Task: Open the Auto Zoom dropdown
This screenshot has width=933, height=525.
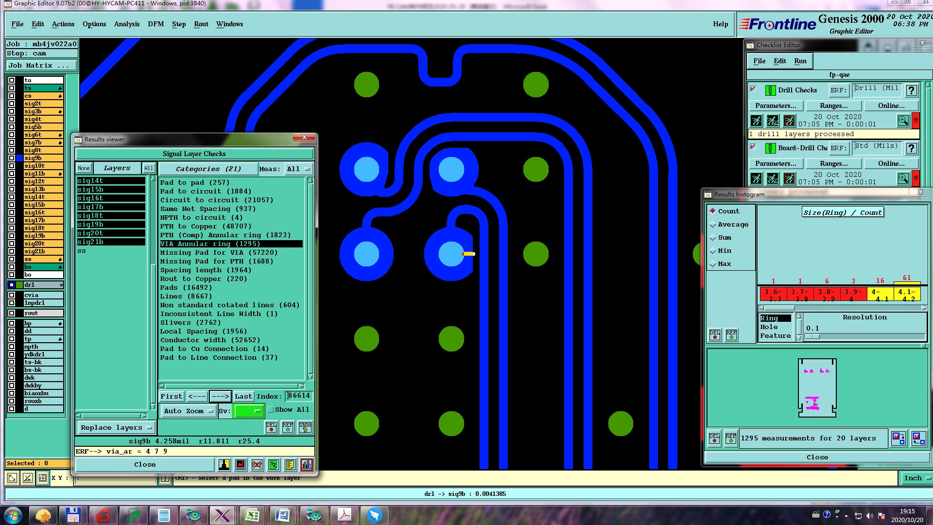Action: pos(188,411)
